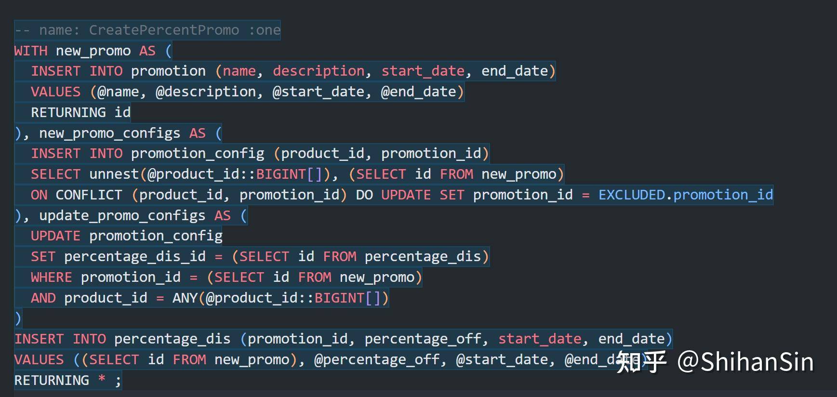Click the @description parameter in VALUES
The image size is (837, 397).
(x=206, y=92)
